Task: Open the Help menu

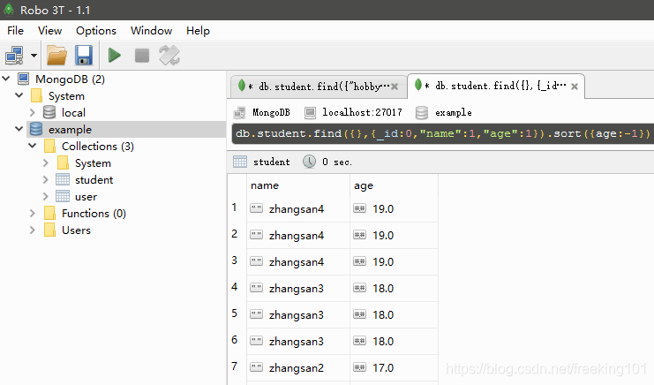Action: pyautogui.click(x=198, y=31)
